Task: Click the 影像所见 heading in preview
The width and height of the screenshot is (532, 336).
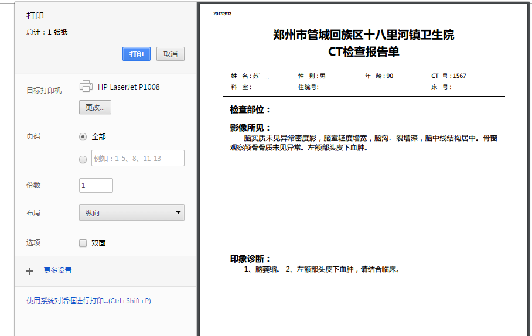Action: coord(250,128)
